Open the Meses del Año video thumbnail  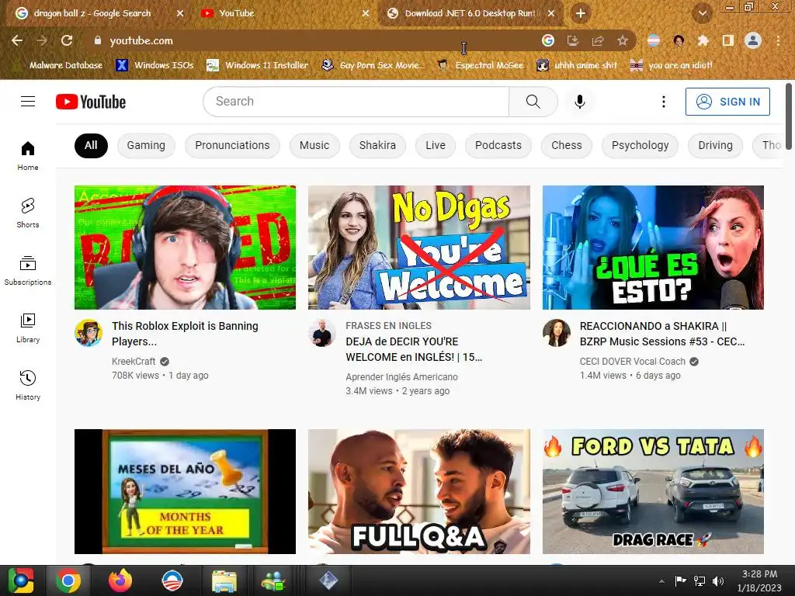click(185, 491)
